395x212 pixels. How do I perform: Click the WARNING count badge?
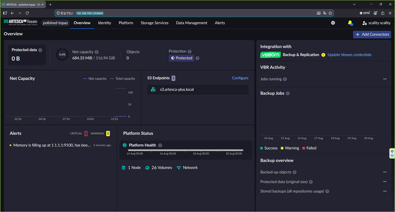[x=108, y=134]
